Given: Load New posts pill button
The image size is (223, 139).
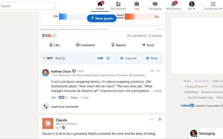Looking at the screenshot, I should [x=102, y=18].
